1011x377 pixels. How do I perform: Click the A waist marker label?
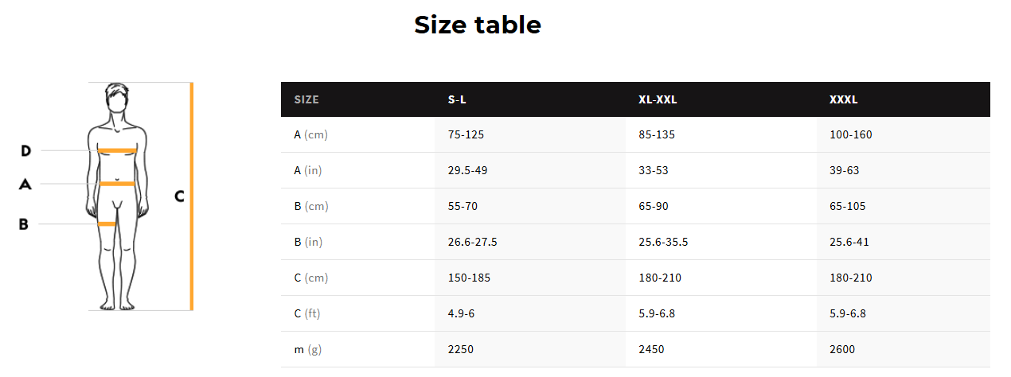[25, 184]
